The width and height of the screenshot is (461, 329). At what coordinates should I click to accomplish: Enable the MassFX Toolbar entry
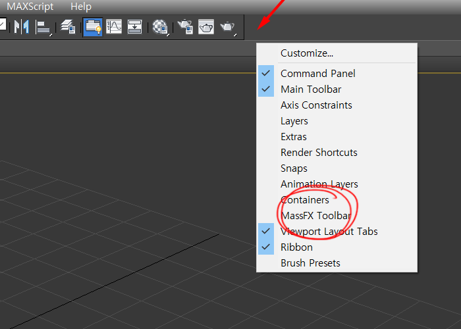(x=337, y=216)
